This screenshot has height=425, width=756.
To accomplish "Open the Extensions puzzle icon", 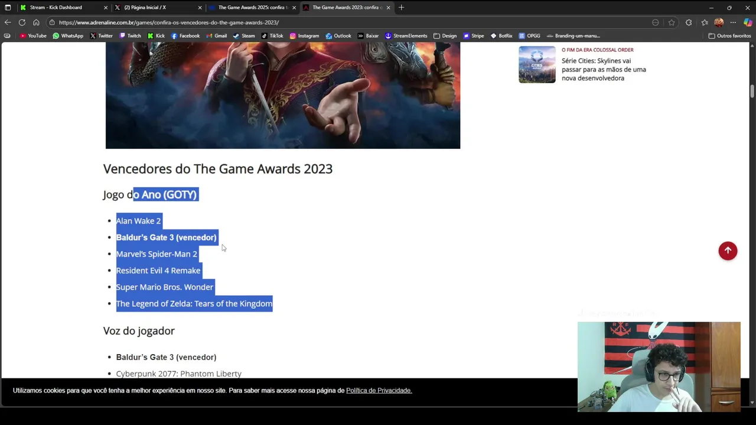I will (x=689, y=22).
